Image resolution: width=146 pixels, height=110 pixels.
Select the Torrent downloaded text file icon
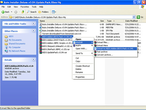[x=41, y=34]
